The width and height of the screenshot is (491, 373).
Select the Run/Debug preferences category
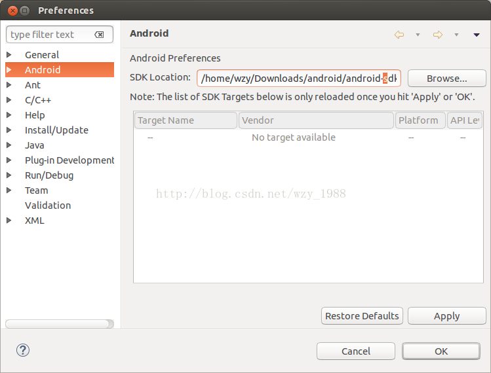49,175
